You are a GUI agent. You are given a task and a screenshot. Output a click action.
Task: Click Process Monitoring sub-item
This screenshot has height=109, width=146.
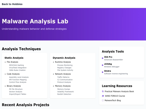click(x=65, y=65)
